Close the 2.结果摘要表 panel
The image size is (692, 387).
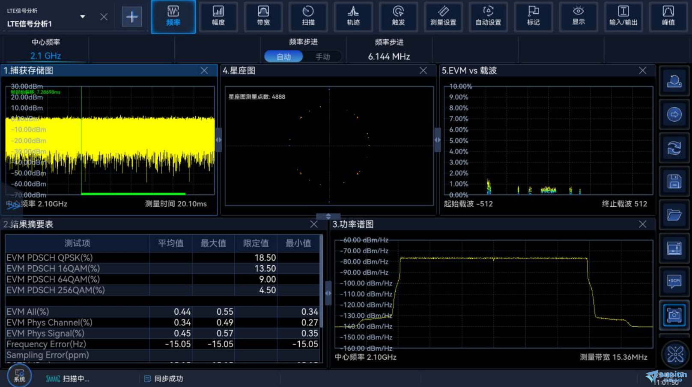coord(314,224)
